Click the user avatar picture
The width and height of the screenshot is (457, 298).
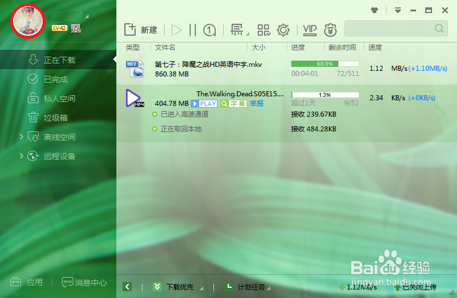pyautogui.click(x=28, y=21)
